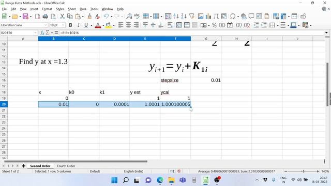Click the Insert Hyperlink globe icon
This screenshot has height=186, width=331.
(244, 16)
